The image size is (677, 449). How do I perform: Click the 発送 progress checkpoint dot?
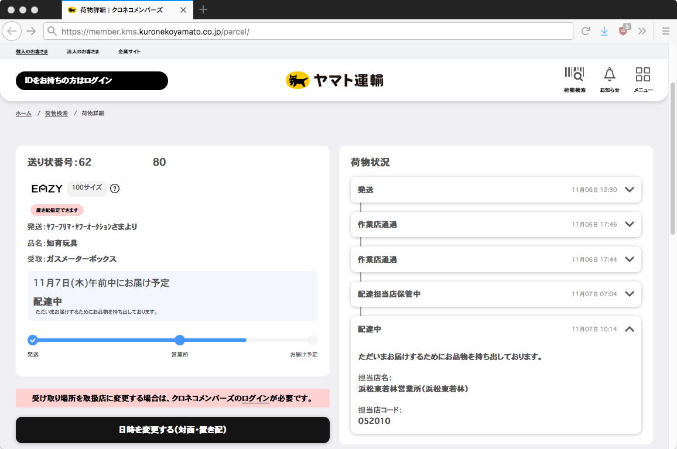click(32, 340)
